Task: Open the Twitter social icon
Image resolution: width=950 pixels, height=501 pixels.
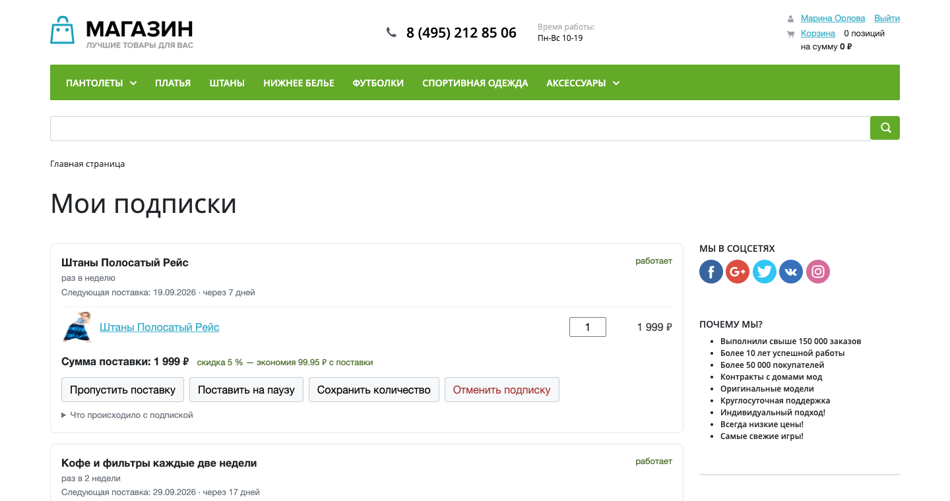Action: [765, 272]
